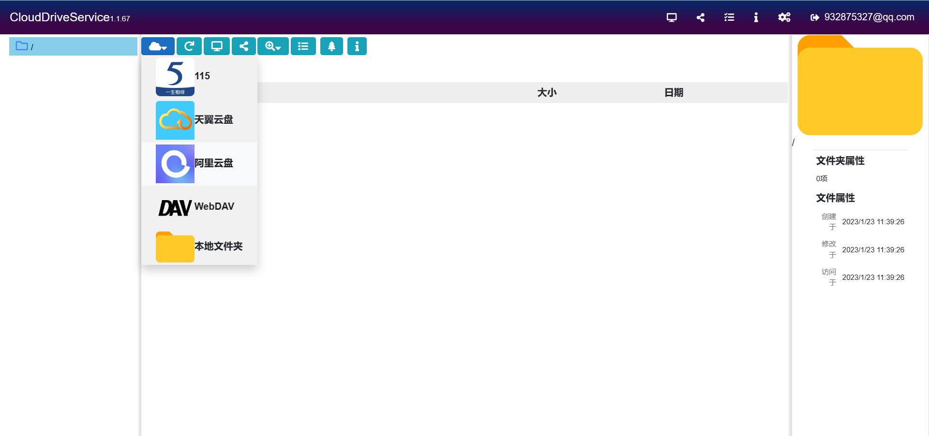Click the list view toolbar button
The width and height of the screenshot is (929, 436).
pyautogui.click(x=303, y=46)
